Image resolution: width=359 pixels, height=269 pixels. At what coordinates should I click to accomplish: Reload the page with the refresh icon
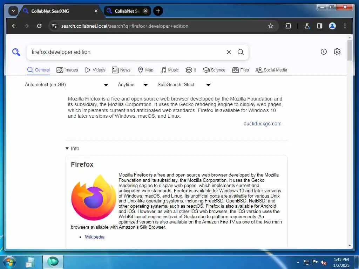pyautogui.click(x=39, y=26)
